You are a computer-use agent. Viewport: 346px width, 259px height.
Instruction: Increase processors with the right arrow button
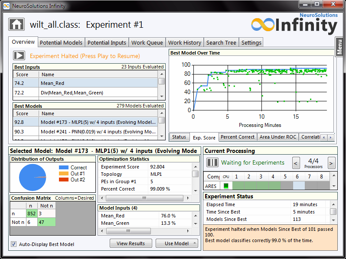point(331,163)
